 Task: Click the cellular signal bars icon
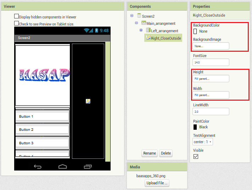[91, 30]
